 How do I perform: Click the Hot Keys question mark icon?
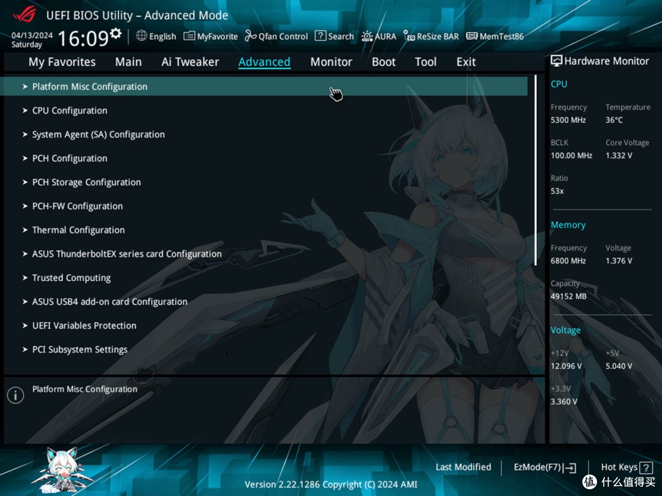pyautogui.click(x=646, y=467)
